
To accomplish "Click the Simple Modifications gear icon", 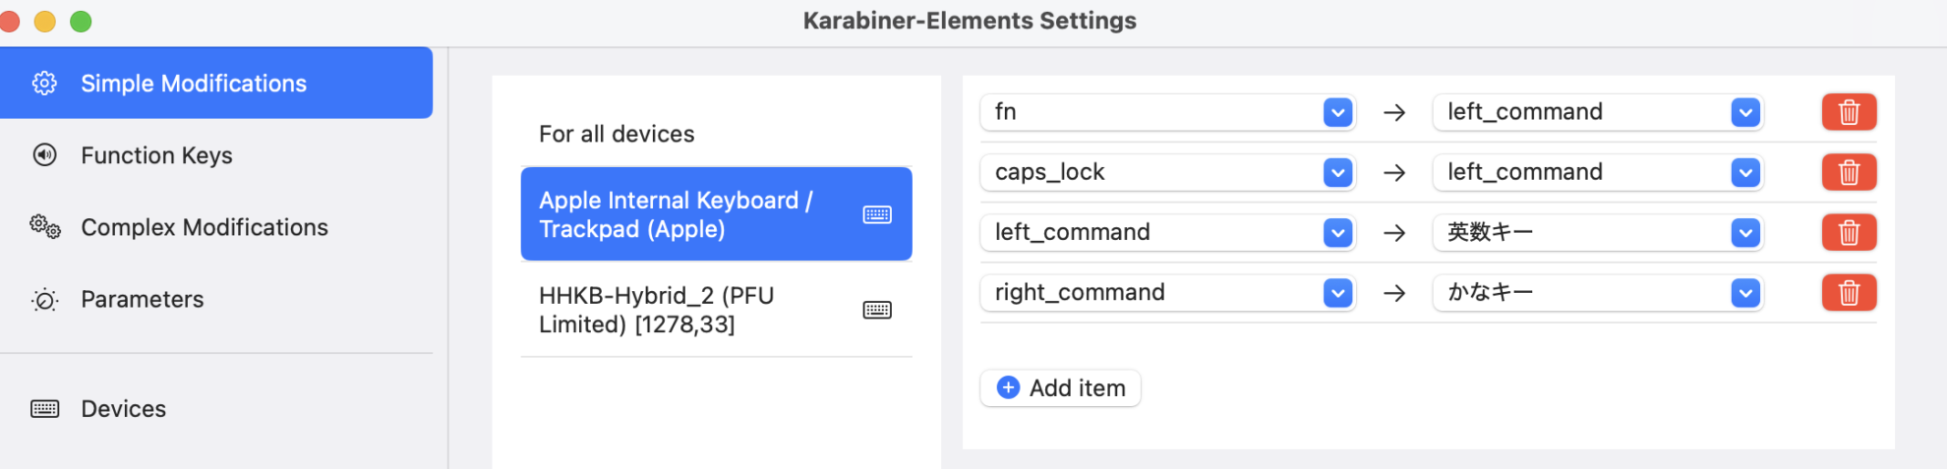I will pyautogui.click(x=44, y=84).
